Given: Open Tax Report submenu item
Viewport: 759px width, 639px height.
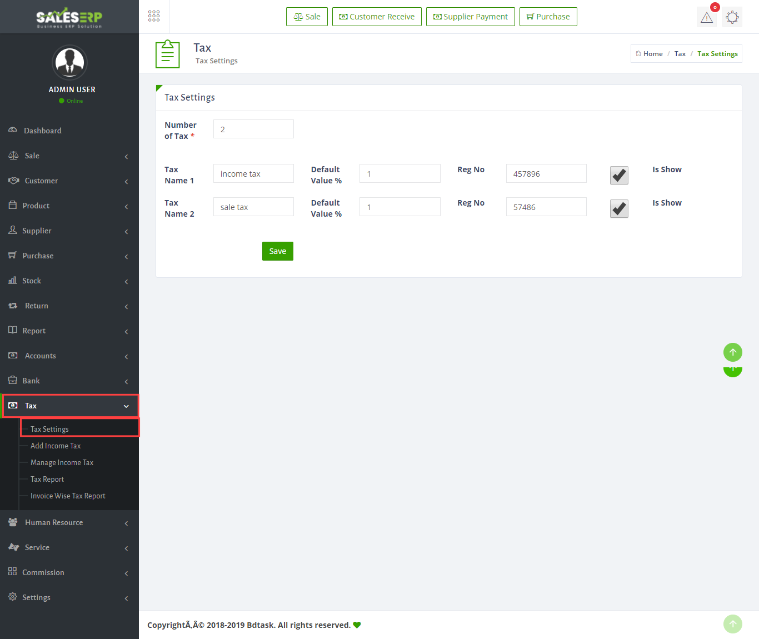Looking at the screenshot, I should pyautogui.click(x=47, y=479).
